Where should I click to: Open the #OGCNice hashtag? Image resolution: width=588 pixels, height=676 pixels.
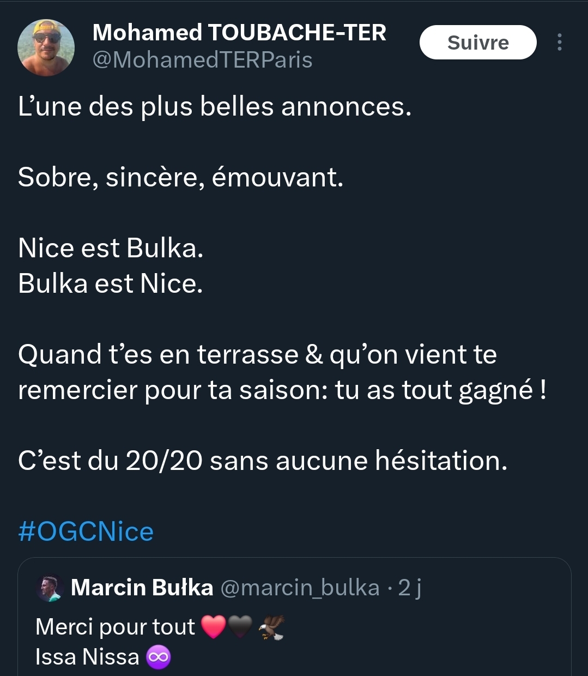click(86, 532)
